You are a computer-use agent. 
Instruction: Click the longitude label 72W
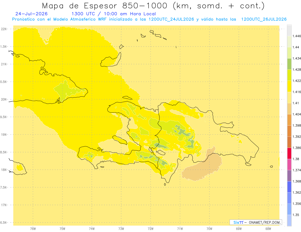pyautogui.click(x=150, y=228)
